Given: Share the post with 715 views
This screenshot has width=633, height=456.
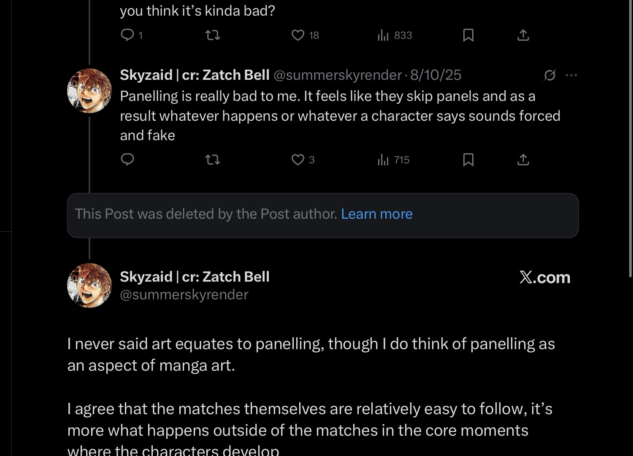Looking at the screenshot, I should pyautogui.click(x=523, y=160).
